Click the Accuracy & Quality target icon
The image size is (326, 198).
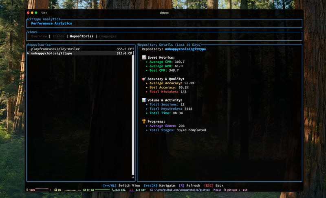(x=143, y=79)
